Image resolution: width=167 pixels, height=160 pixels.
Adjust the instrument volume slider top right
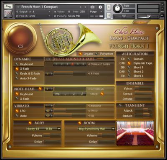click(148, 17)
